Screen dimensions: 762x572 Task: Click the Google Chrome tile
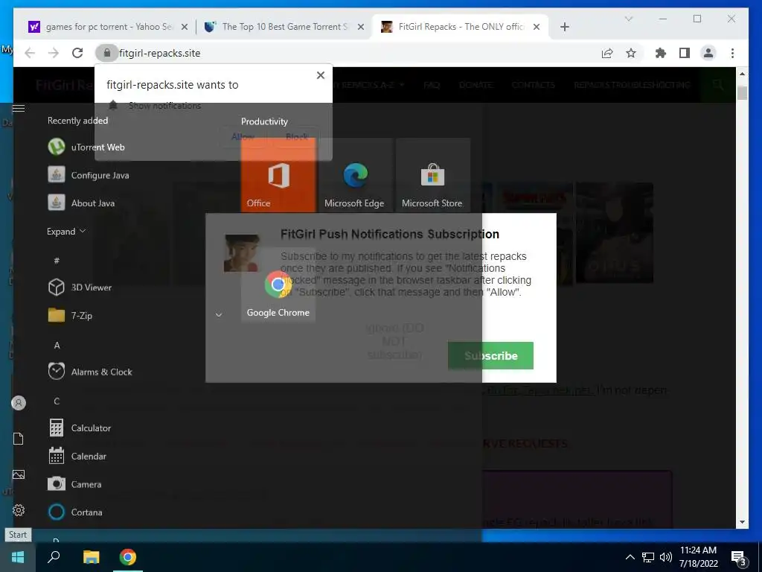(x=278, y=285)
